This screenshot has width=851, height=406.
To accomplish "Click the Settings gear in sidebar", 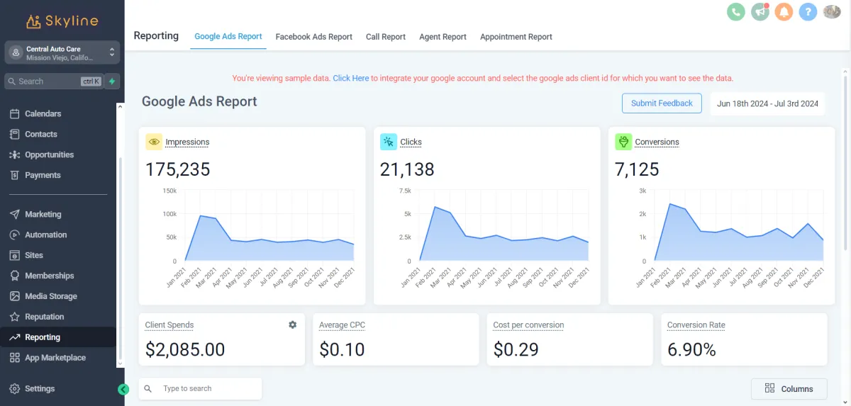I will click(x=14, y=388).
